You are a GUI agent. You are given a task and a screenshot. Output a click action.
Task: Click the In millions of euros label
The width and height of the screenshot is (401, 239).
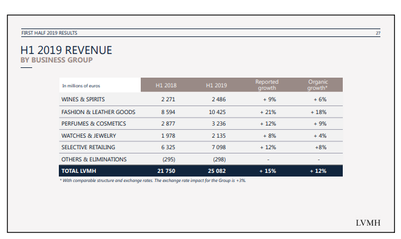[81, 86]
